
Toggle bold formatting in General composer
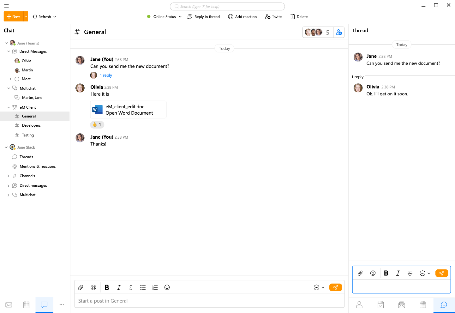tap(107, 287)
